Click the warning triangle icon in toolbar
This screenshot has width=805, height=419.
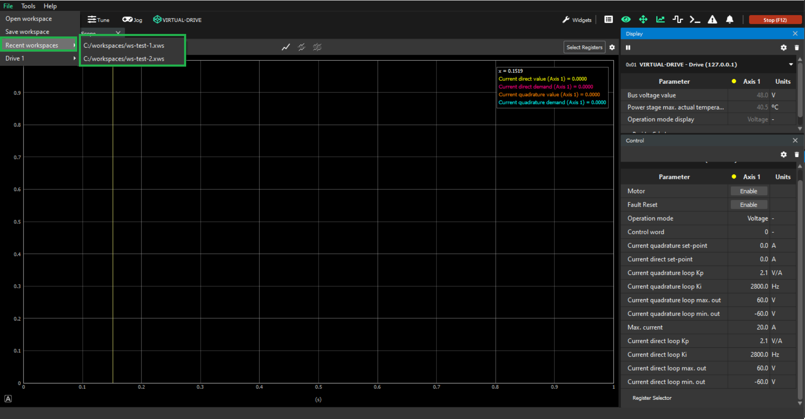[712, 20]
